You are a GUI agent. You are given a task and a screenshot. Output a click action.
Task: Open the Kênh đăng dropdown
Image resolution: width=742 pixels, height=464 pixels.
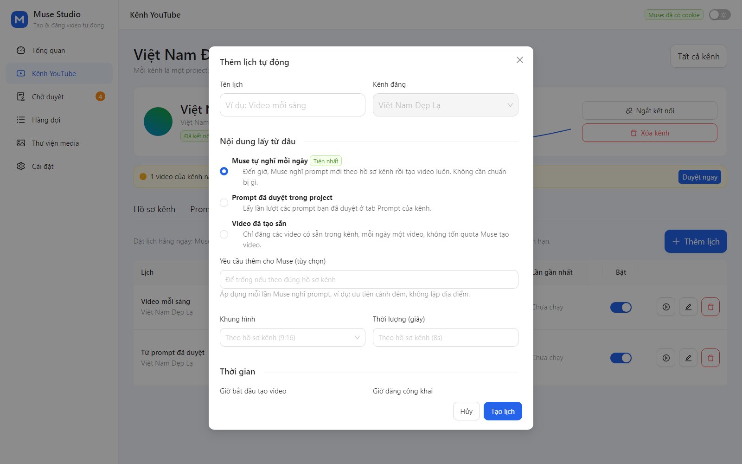(446, 105)
